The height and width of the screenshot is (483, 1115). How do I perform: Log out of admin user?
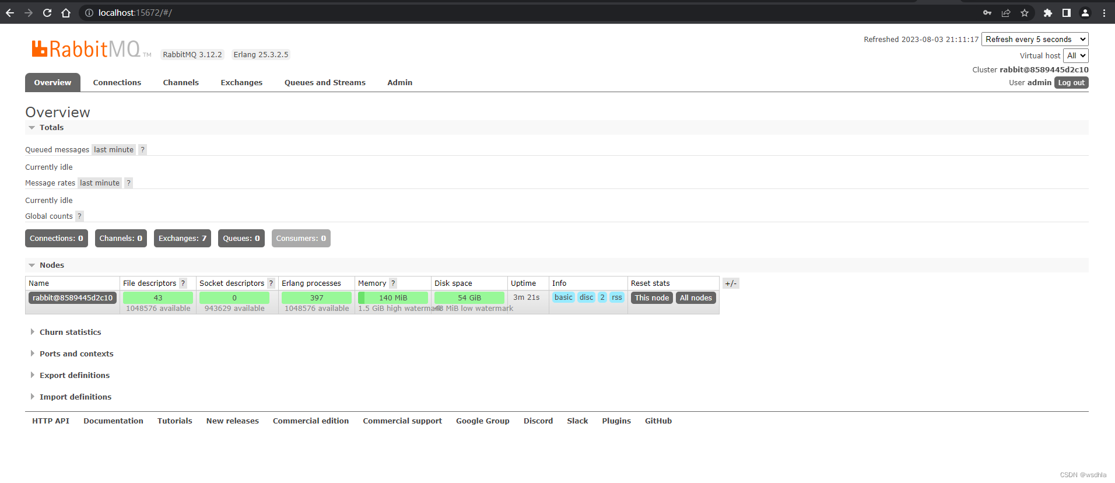click(1071, 83)
